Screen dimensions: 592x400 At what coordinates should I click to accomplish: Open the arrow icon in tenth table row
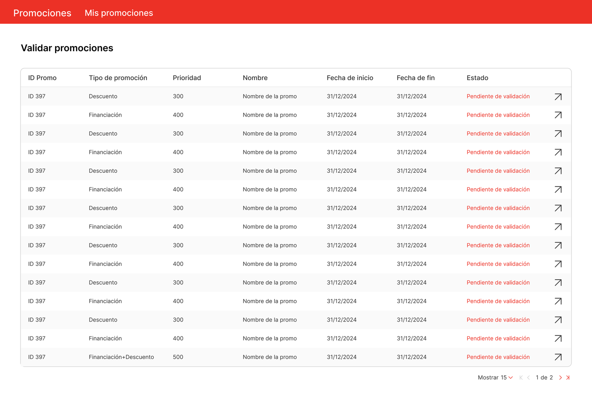(x=558, y=264)
